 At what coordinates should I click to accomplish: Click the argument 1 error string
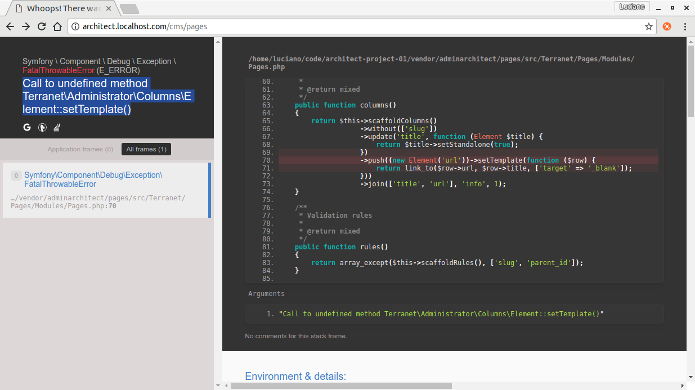(441, 313)
